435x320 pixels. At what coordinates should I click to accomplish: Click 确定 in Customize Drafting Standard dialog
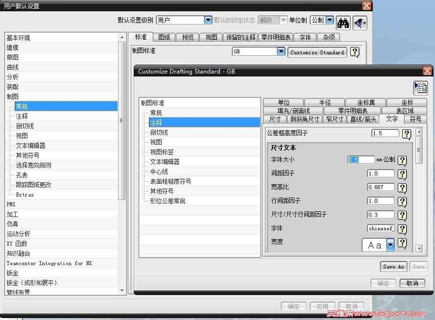coord(383,283)
